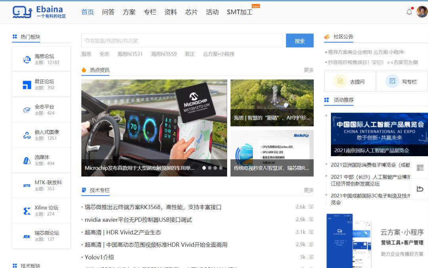This screenshot has height=268, width=428.
Task: Click the 热门板块 grid icon
Action: [x=15, y=36]
